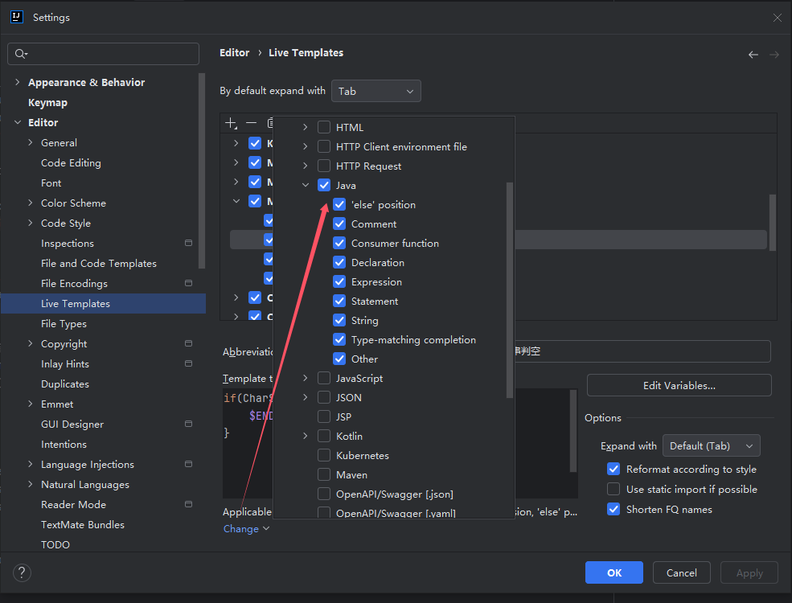Collapse the Java context tree node

(x=306, y=186)
